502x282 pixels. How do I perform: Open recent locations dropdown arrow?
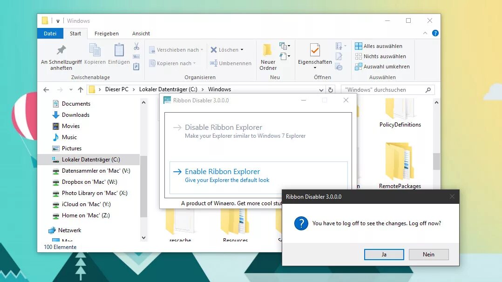(71, 90)
